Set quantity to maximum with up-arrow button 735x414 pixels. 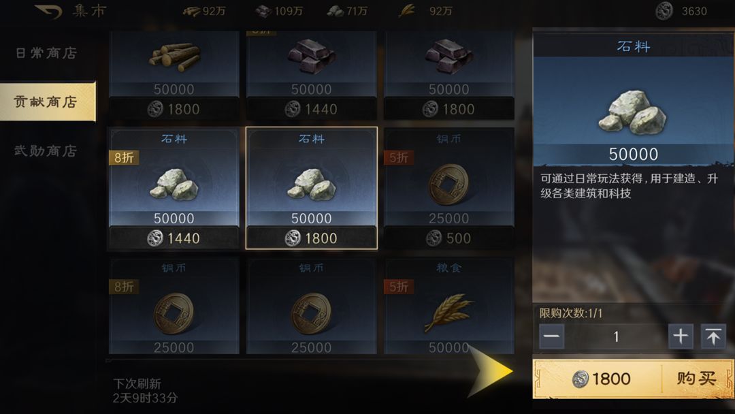point(713,336)
